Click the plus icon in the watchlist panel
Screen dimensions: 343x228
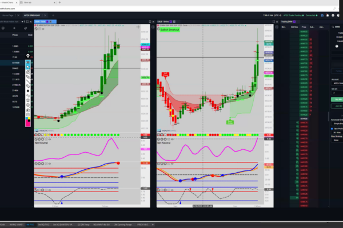click(14, 28)
